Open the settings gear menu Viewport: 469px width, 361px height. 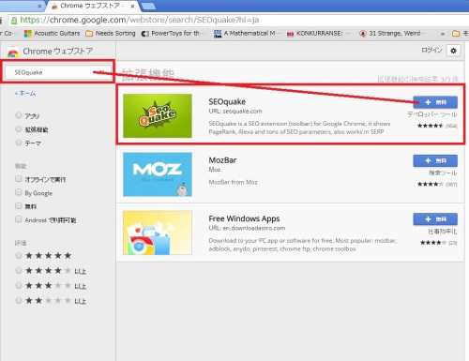click(x=453, y=51)
